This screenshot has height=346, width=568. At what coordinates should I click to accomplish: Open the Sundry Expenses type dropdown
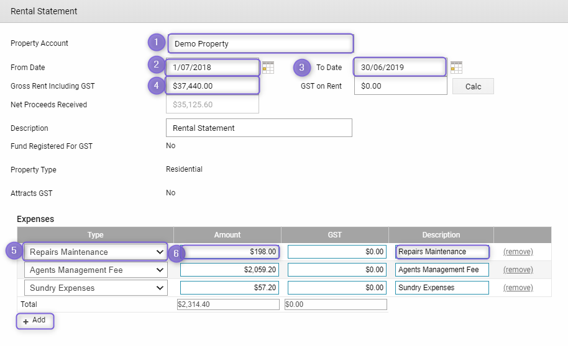point(96,288)
